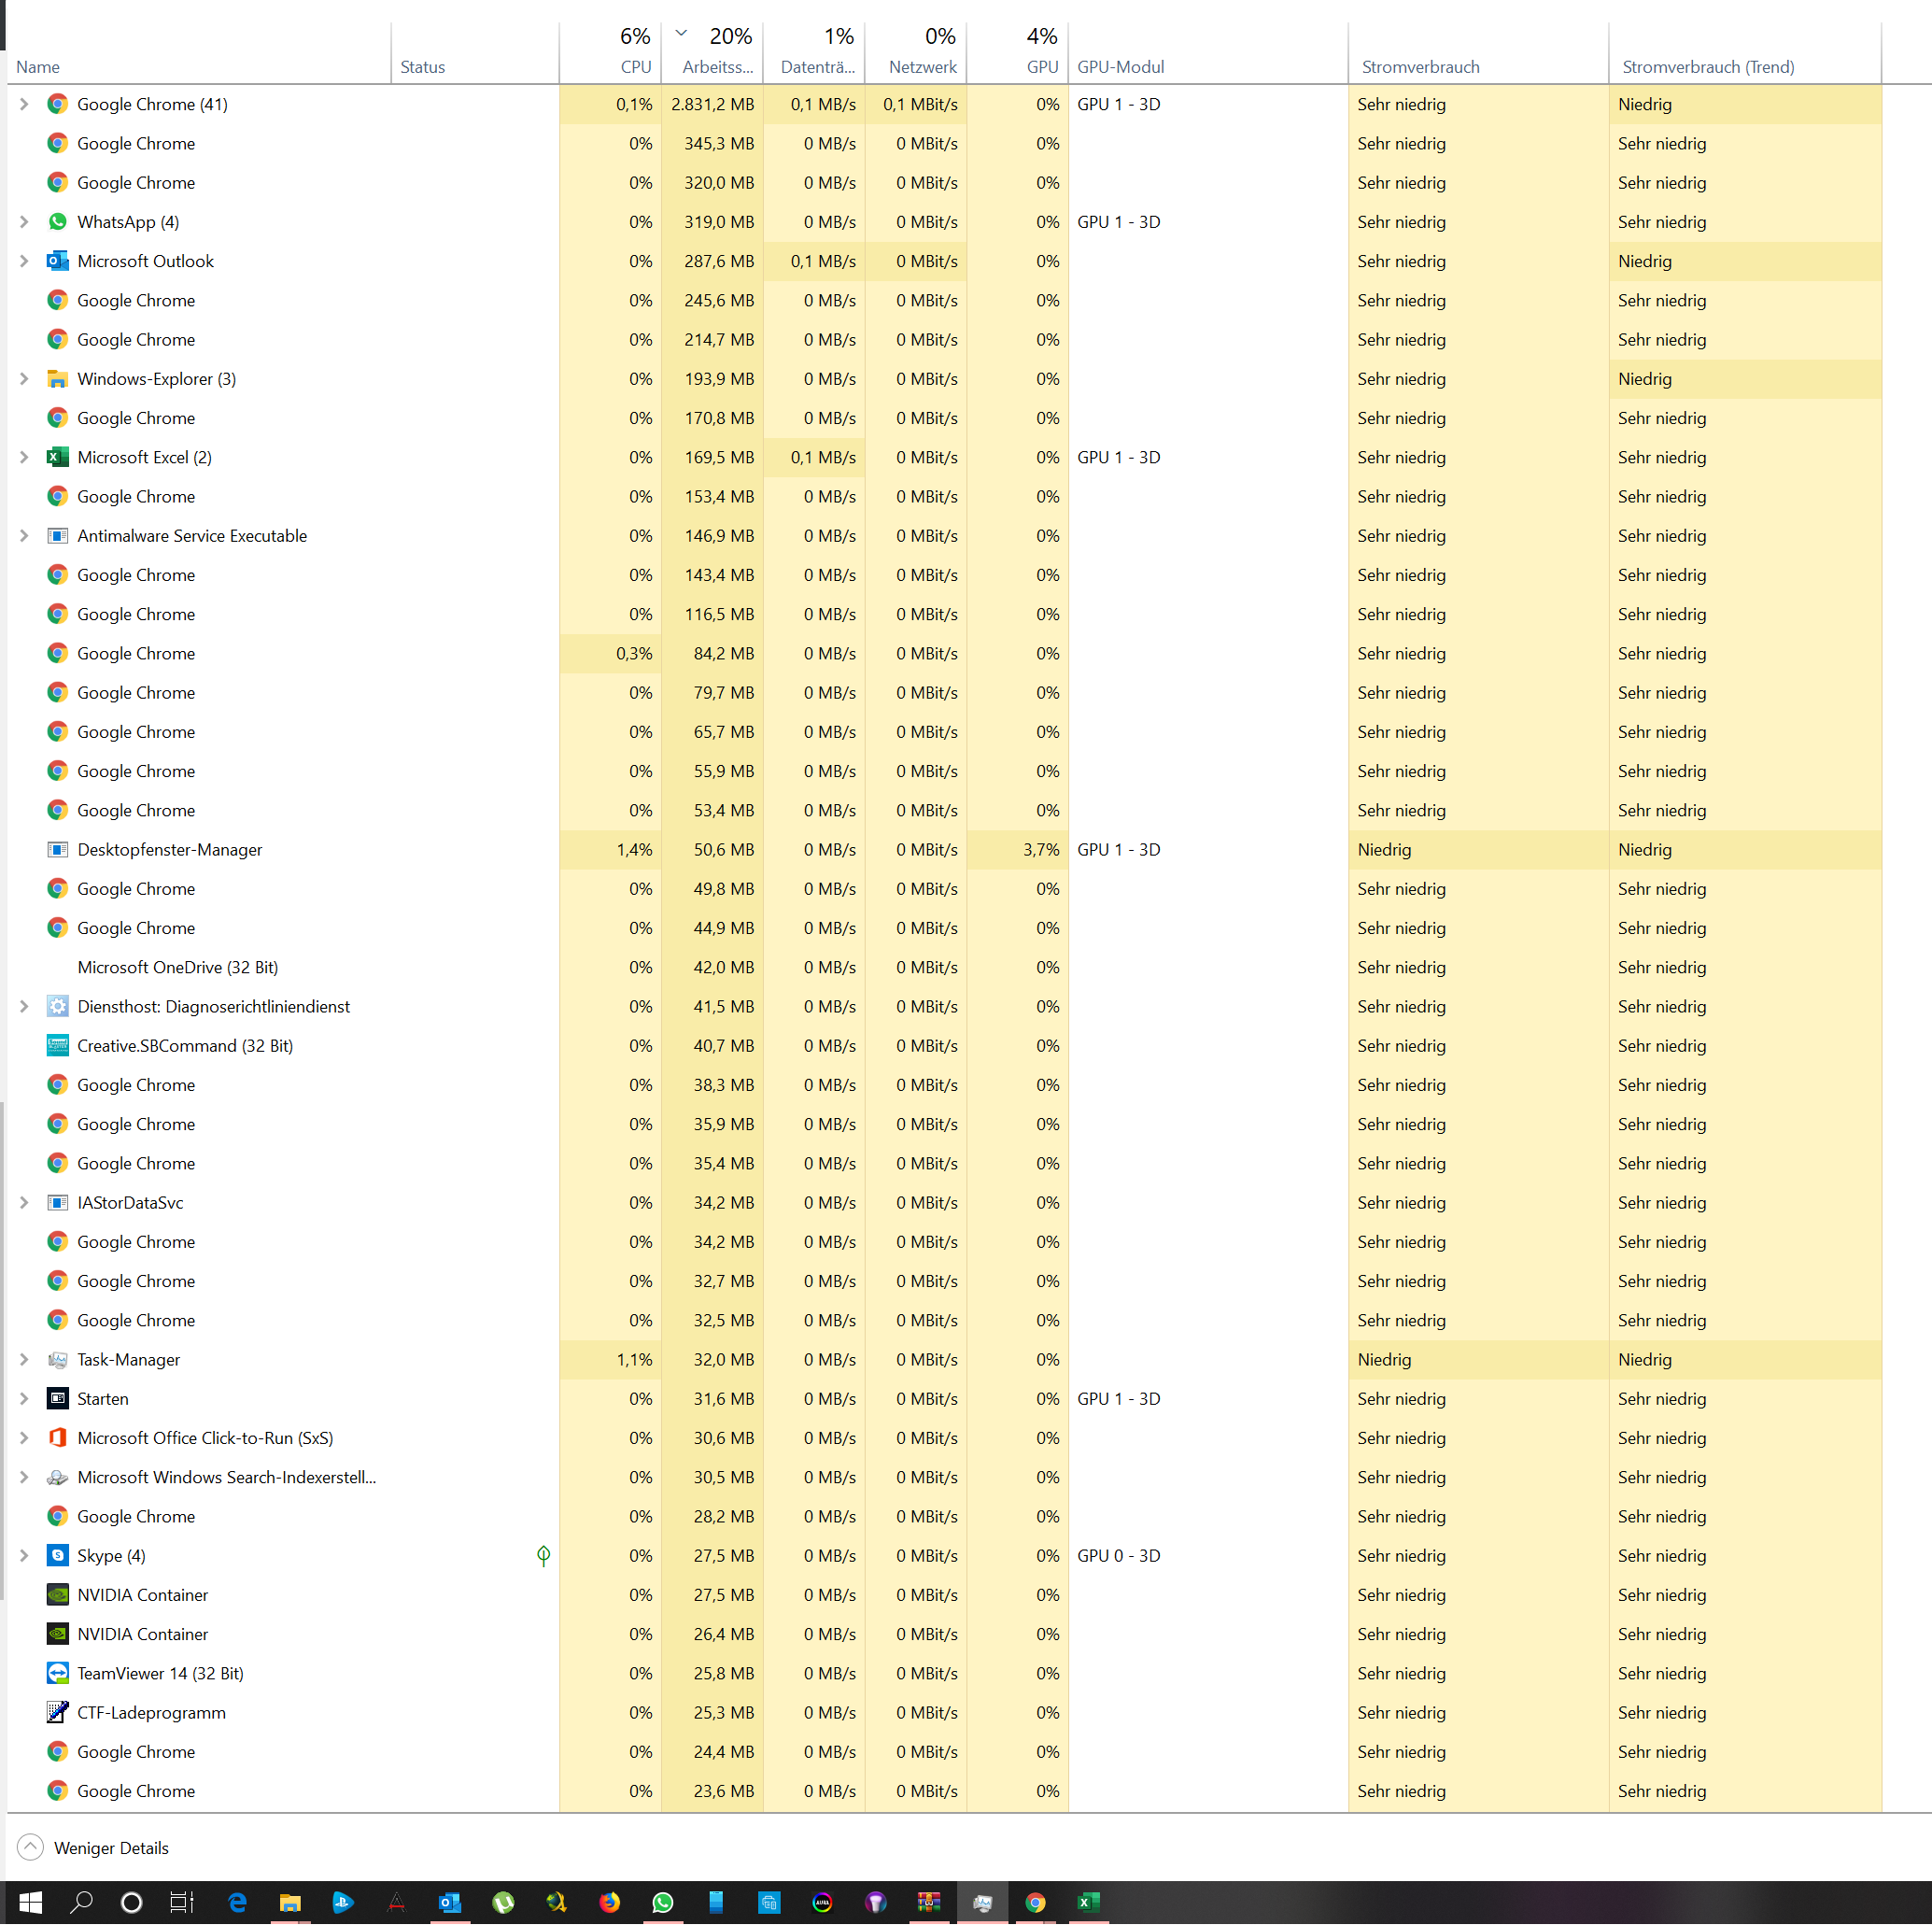Select Google Chrome row with 0,3% CPU
The height and width of the screenshot is (1925, 1932).
click(x=944, y=654)
